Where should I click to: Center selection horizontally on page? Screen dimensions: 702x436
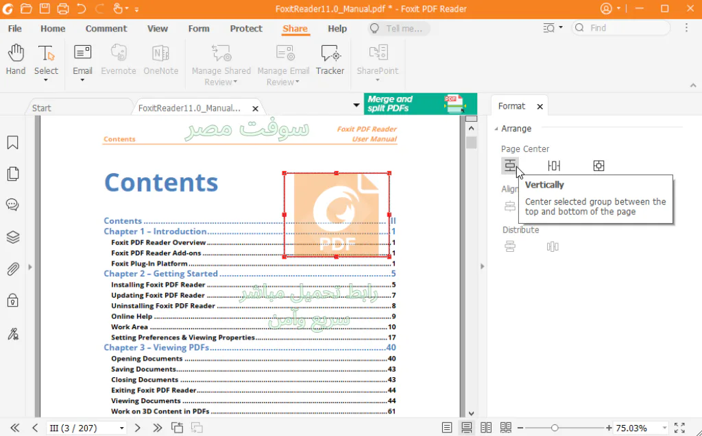tap(554, 166)
